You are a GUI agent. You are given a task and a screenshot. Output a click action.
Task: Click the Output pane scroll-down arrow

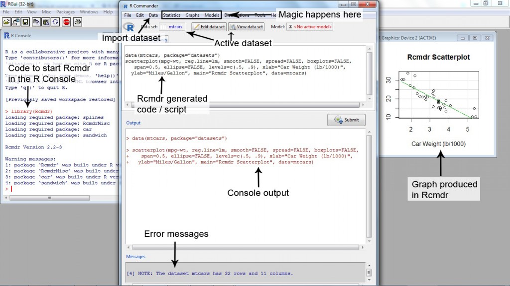[x=369, y=241]
